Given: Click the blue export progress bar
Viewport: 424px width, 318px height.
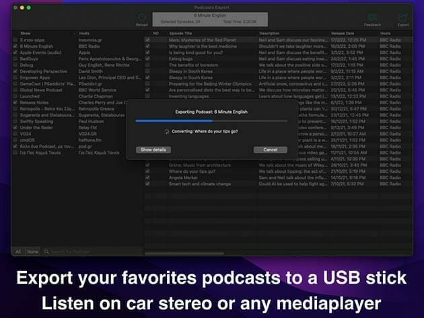Looking at the screenshot, I should tap(211, 121).
